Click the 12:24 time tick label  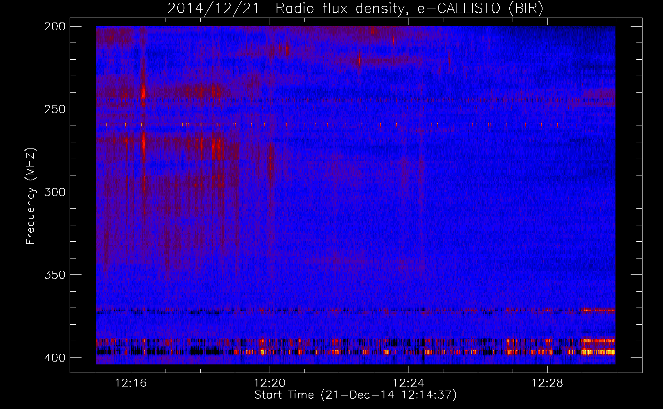[409, 383]
